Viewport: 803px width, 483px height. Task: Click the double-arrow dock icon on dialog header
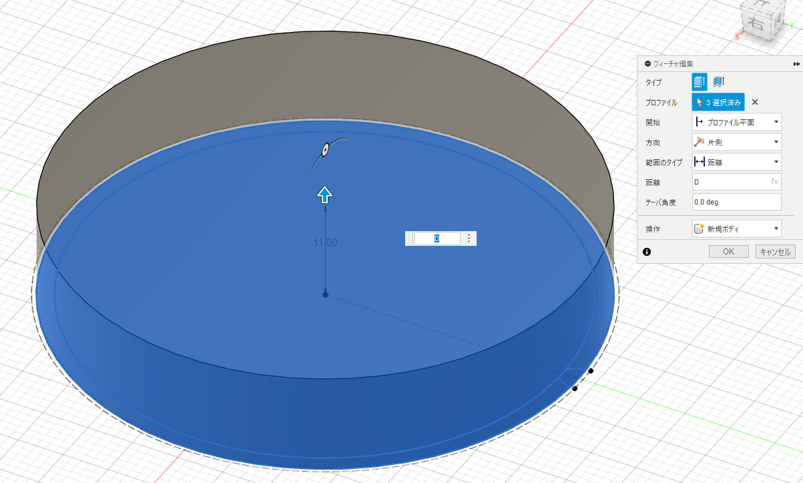point(796,64)
